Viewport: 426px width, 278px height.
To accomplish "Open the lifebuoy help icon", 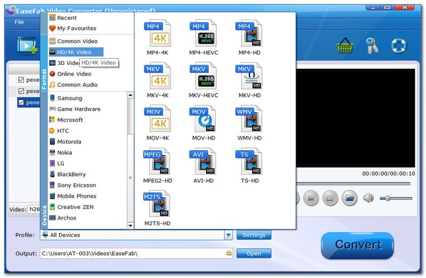I will tap(398, 46).
